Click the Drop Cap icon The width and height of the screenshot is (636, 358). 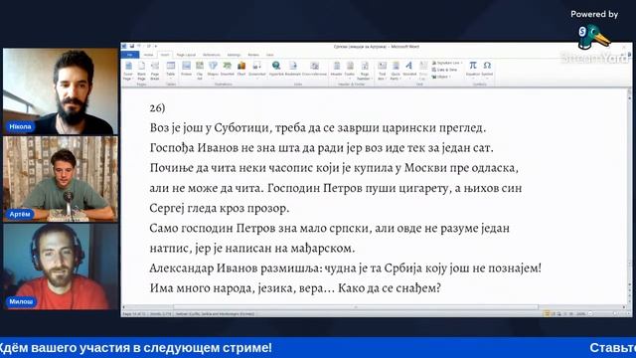423,71
